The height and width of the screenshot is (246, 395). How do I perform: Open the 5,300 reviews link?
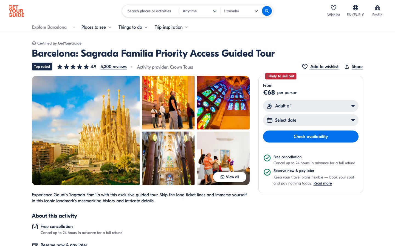pos(114,67)
